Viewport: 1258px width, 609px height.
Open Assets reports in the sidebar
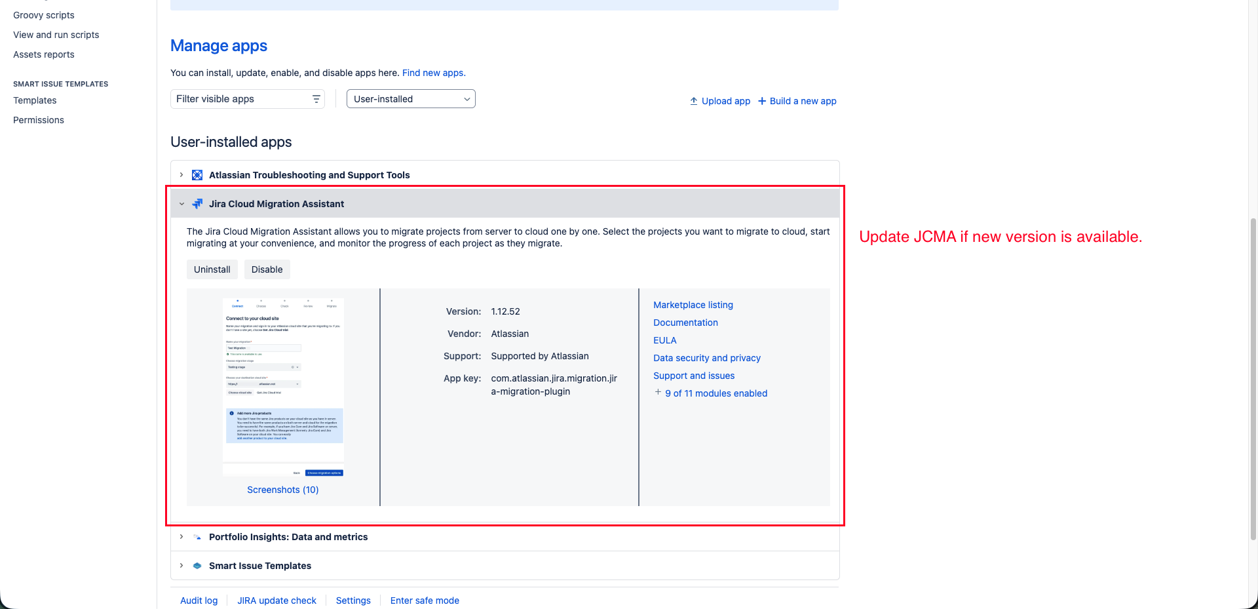click(44, 54)
